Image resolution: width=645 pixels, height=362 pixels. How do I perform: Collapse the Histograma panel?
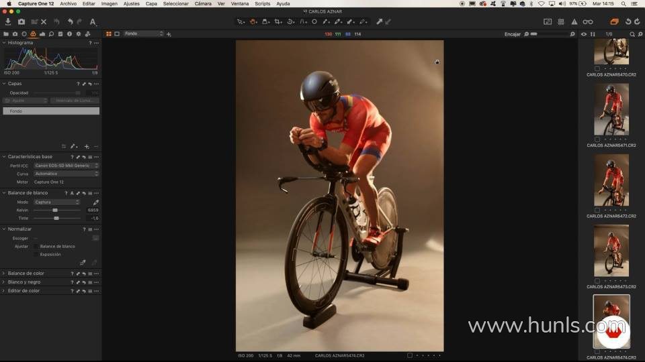[4, 43]
